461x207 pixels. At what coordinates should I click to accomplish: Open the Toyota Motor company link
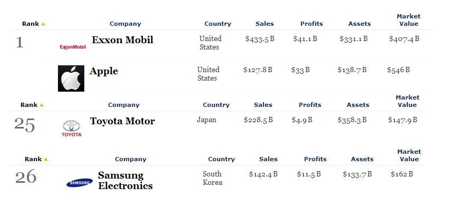pyautogui.click(x=122, y=121)
